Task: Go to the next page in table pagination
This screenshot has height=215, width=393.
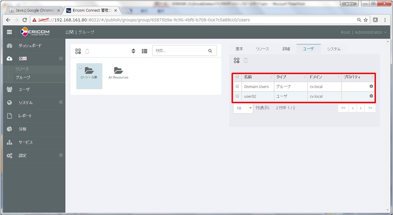Action: click(361, 108)
